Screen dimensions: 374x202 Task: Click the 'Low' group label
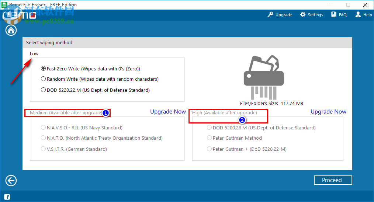[34, 54]
